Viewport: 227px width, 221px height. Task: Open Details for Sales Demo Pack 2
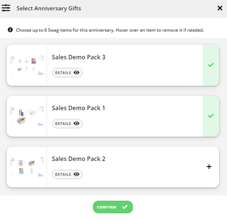point(67,174)
